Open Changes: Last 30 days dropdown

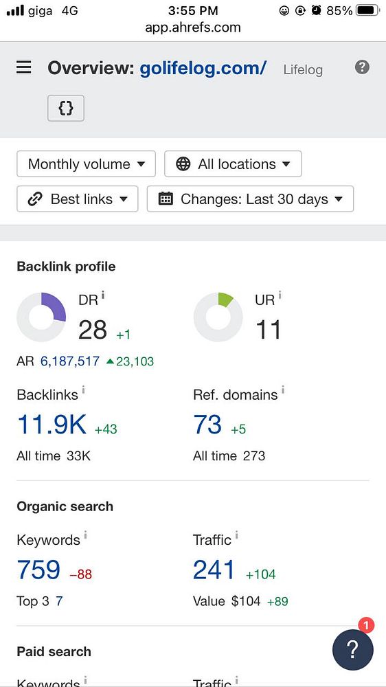250,199
